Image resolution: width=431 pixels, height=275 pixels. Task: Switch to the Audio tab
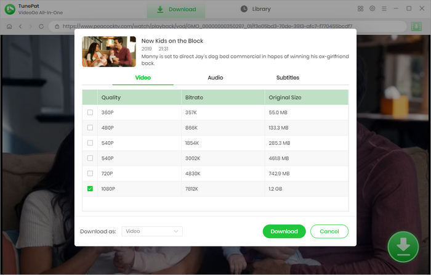pos(216,78)
